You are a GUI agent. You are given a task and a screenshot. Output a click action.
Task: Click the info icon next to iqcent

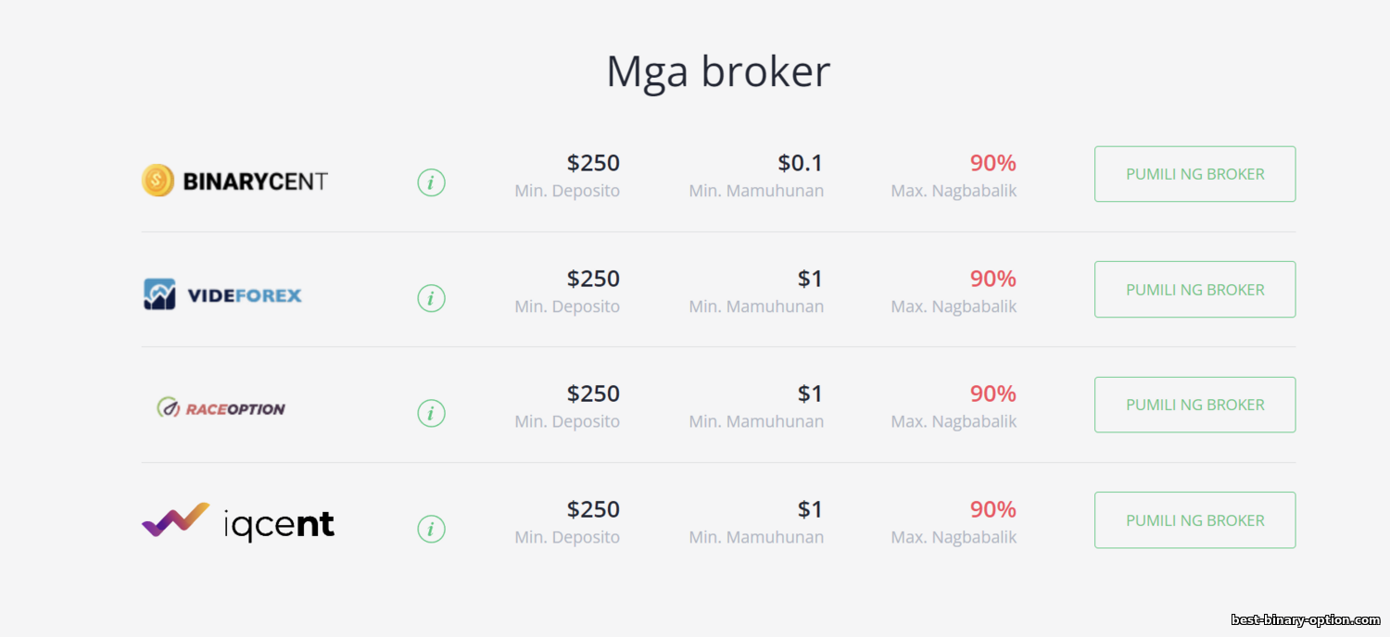point(431,529)
